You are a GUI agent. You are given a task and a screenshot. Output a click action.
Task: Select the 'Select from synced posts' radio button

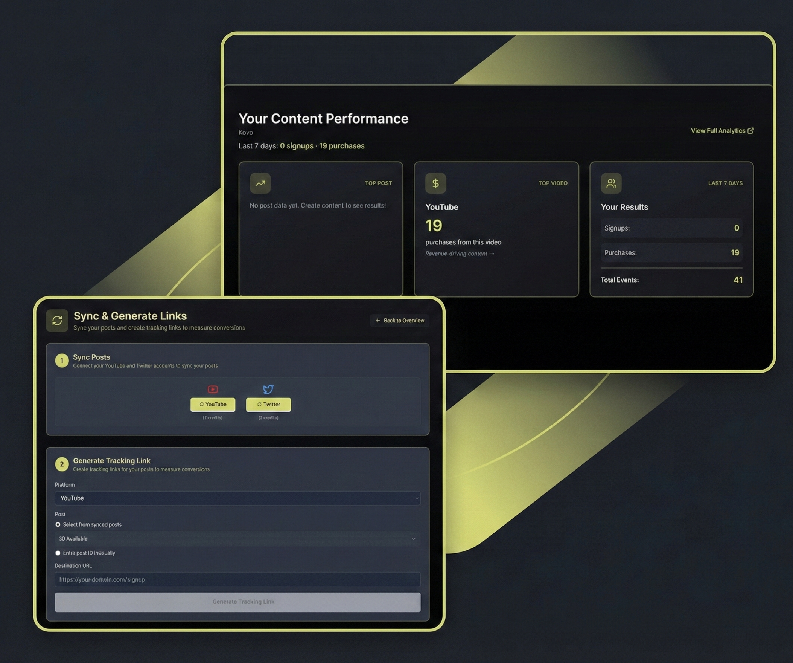pyautogui.click(x=58, y=525)
